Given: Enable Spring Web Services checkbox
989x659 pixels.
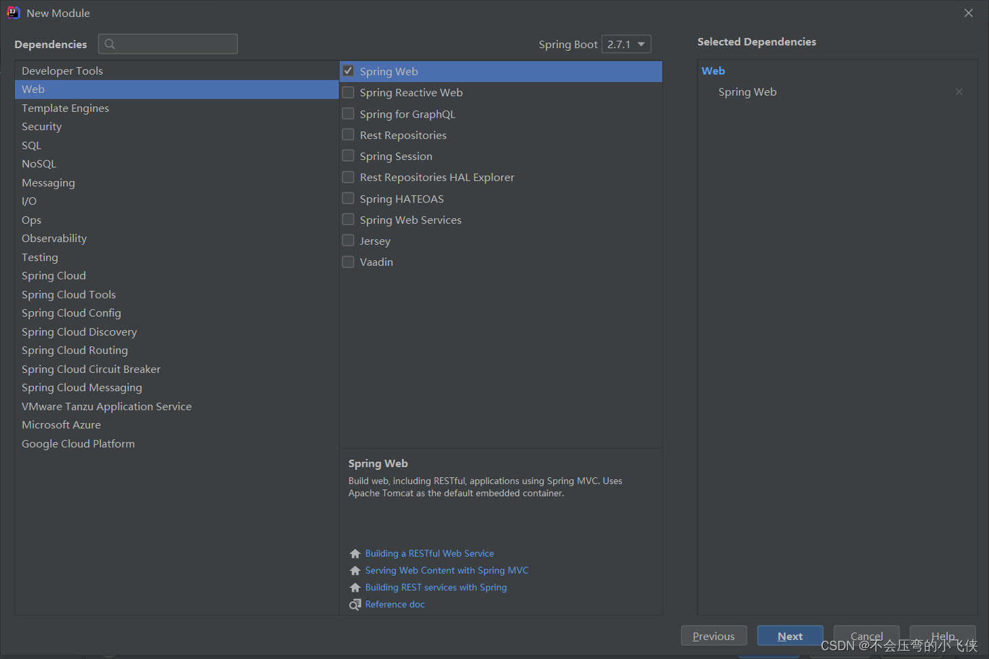Looking at the screenshot, I should coord(348,220).
